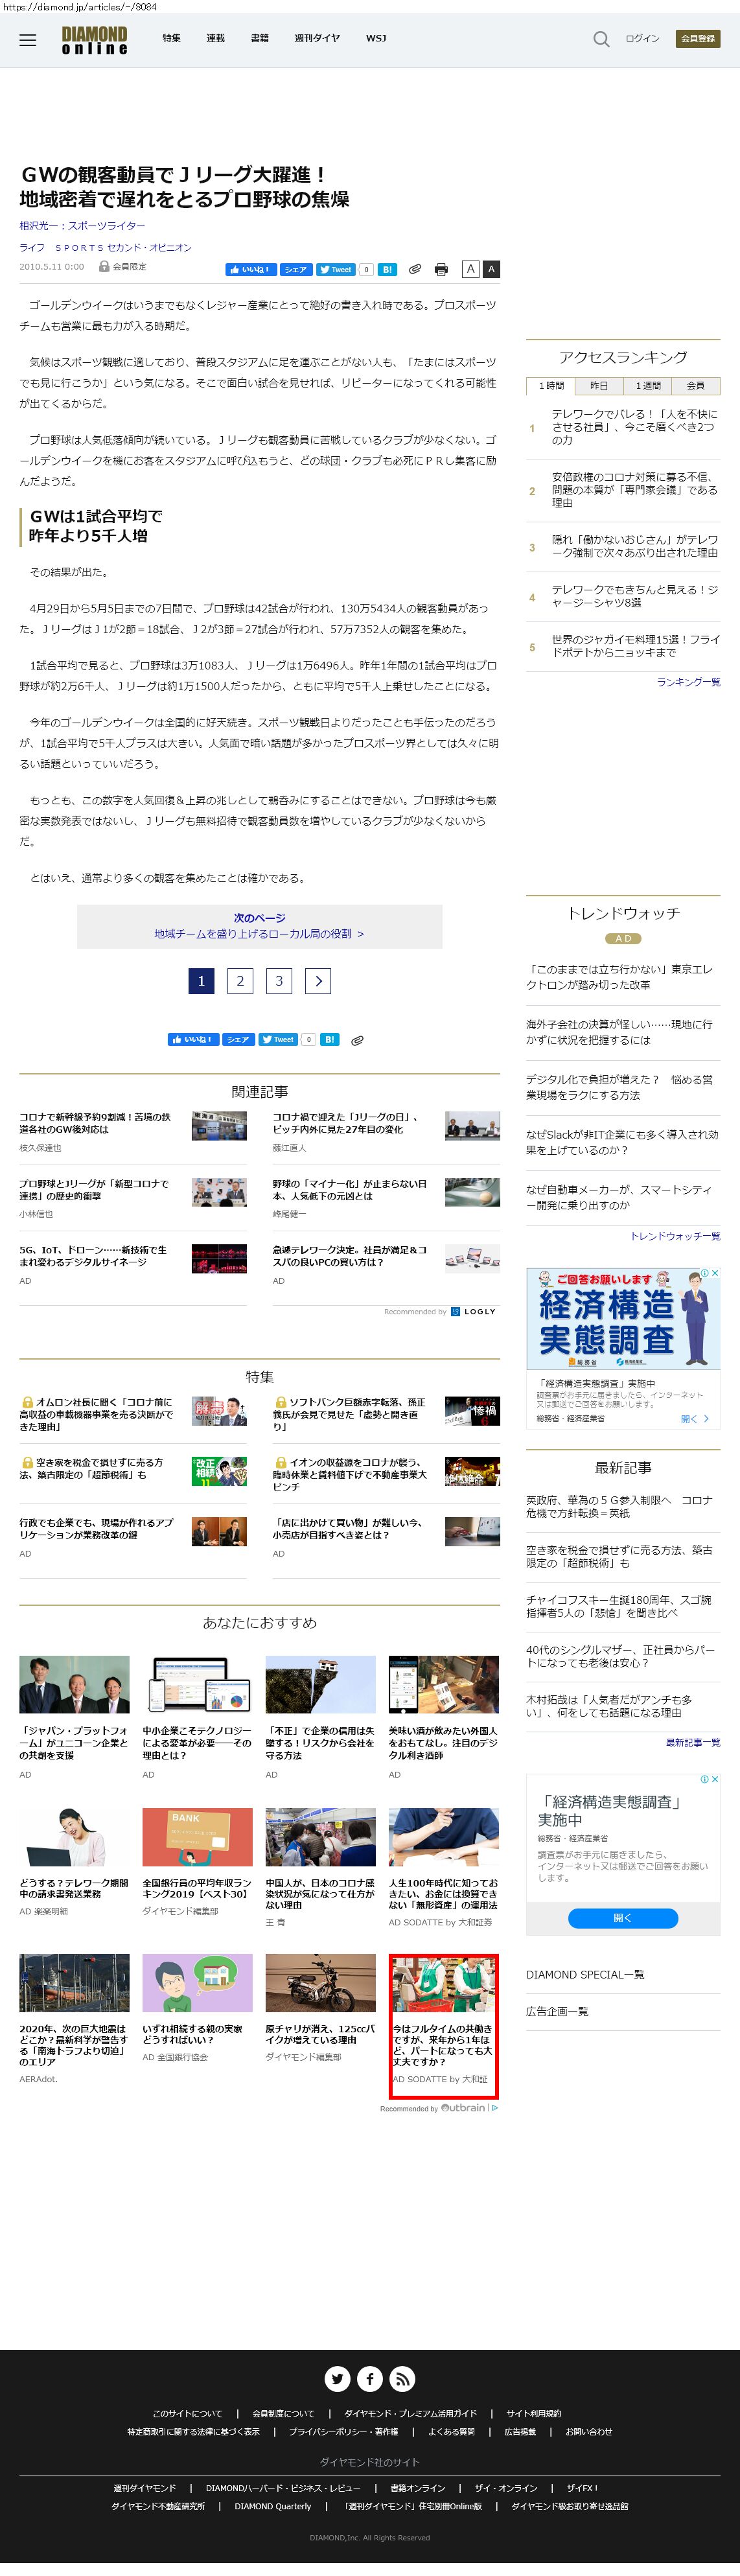Click the 会員登録 button

click(698, 39)
